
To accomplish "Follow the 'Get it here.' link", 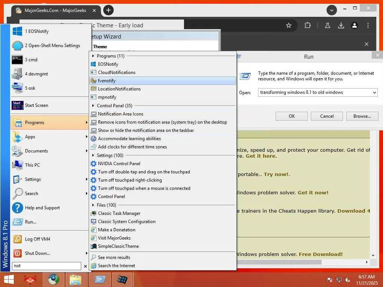I will [x=261, y=156].
